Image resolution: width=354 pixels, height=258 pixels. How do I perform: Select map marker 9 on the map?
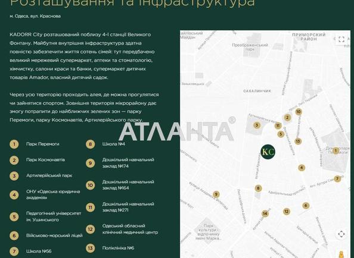216,194
